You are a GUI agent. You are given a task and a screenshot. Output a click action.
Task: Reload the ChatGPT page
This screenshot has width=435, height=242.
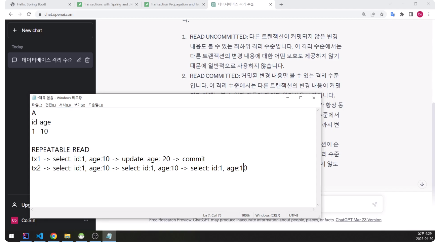click(29, 14)
